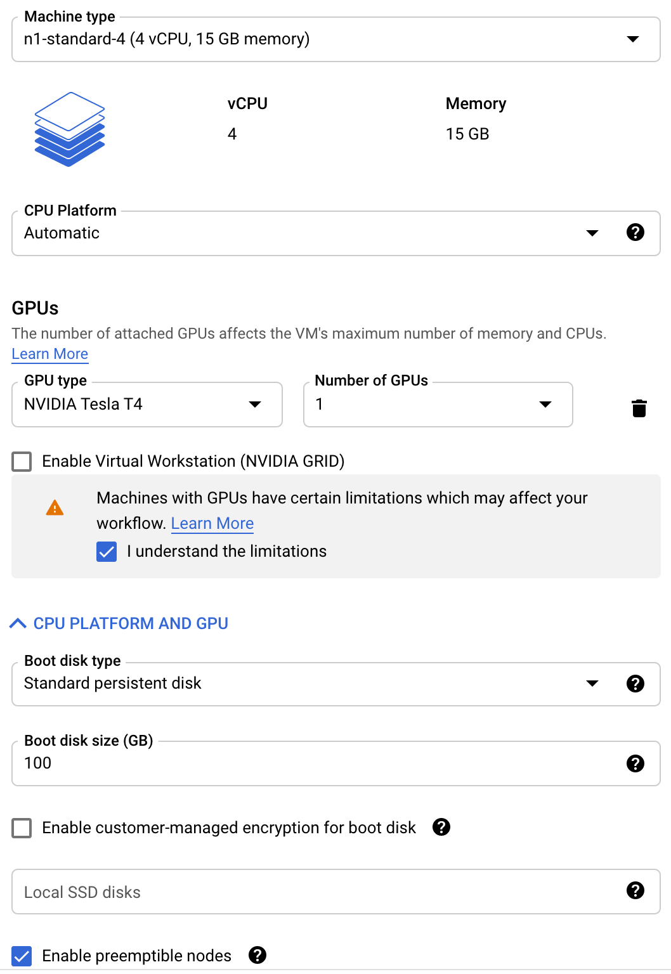Image resolution: width=671 pixels, height=974 pixels.
Task: Toggle Enable preemptible nodes checkbox
Action: [22, 956]
